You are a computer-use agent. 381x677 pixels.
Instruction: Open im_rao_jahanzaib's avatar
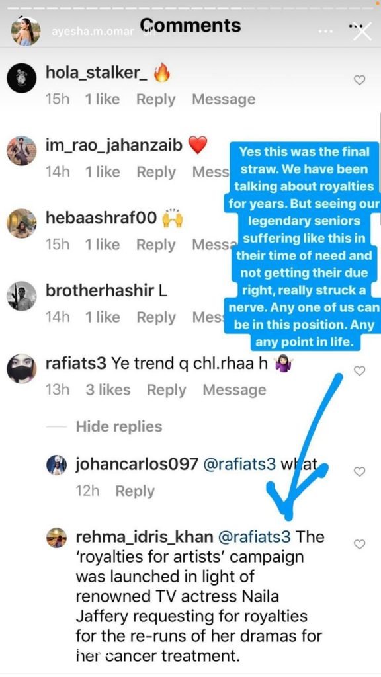point(22,151)
